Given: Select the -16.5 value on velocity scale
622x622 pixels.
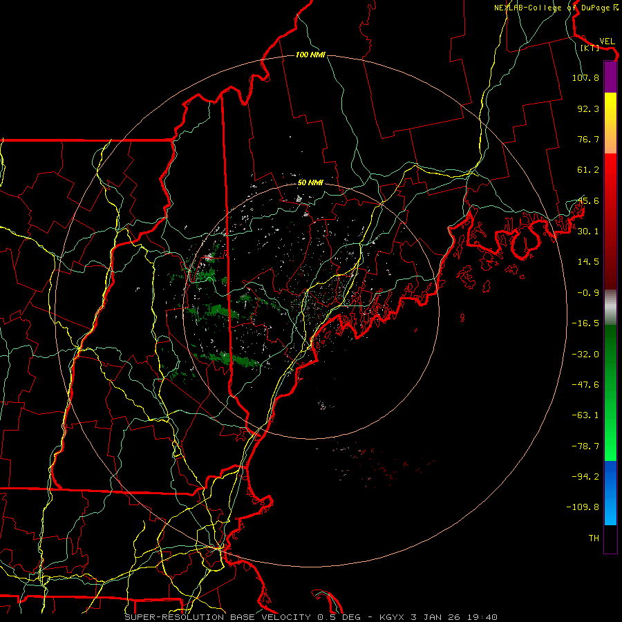Looking at the screenshot, I should 585,323.
